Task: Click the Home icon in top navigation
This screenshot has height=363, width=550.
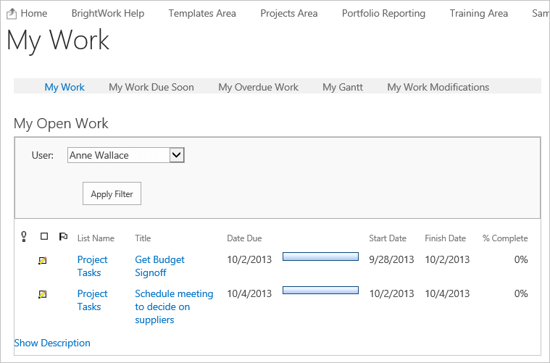Action: click(x=12, y=13)
